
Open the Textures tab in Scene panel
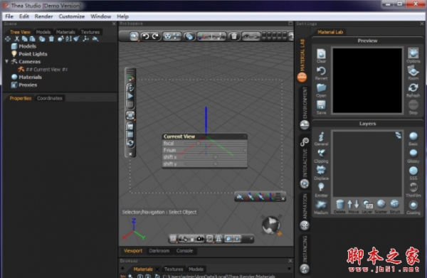(x=90, y=32)
